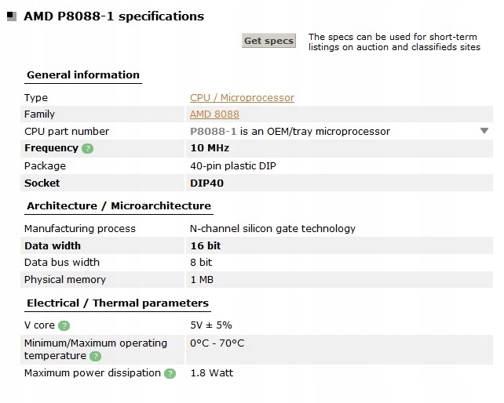Click the square bullet icon beside page title
Image resolution: width=504 pixels, height=403 pixels.
[12, 16]
